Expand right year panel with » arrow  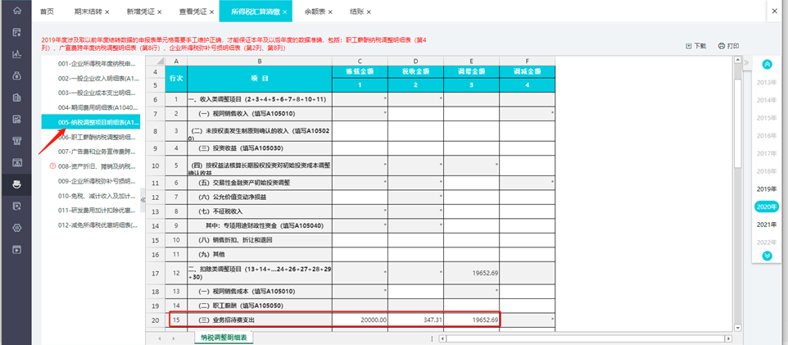[746, 62]
